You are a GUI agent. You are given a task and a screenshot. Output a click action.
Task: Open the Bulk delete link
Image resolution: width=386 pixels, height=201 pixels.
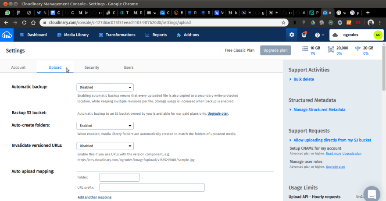pos(304,79)
